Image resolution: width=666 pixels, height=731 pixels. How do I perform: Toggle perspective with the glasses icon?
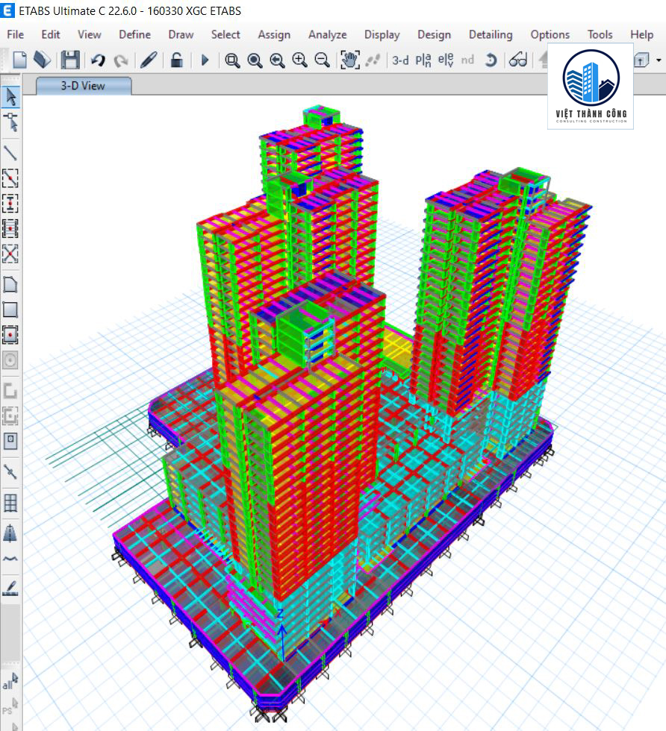coord(518,60)
